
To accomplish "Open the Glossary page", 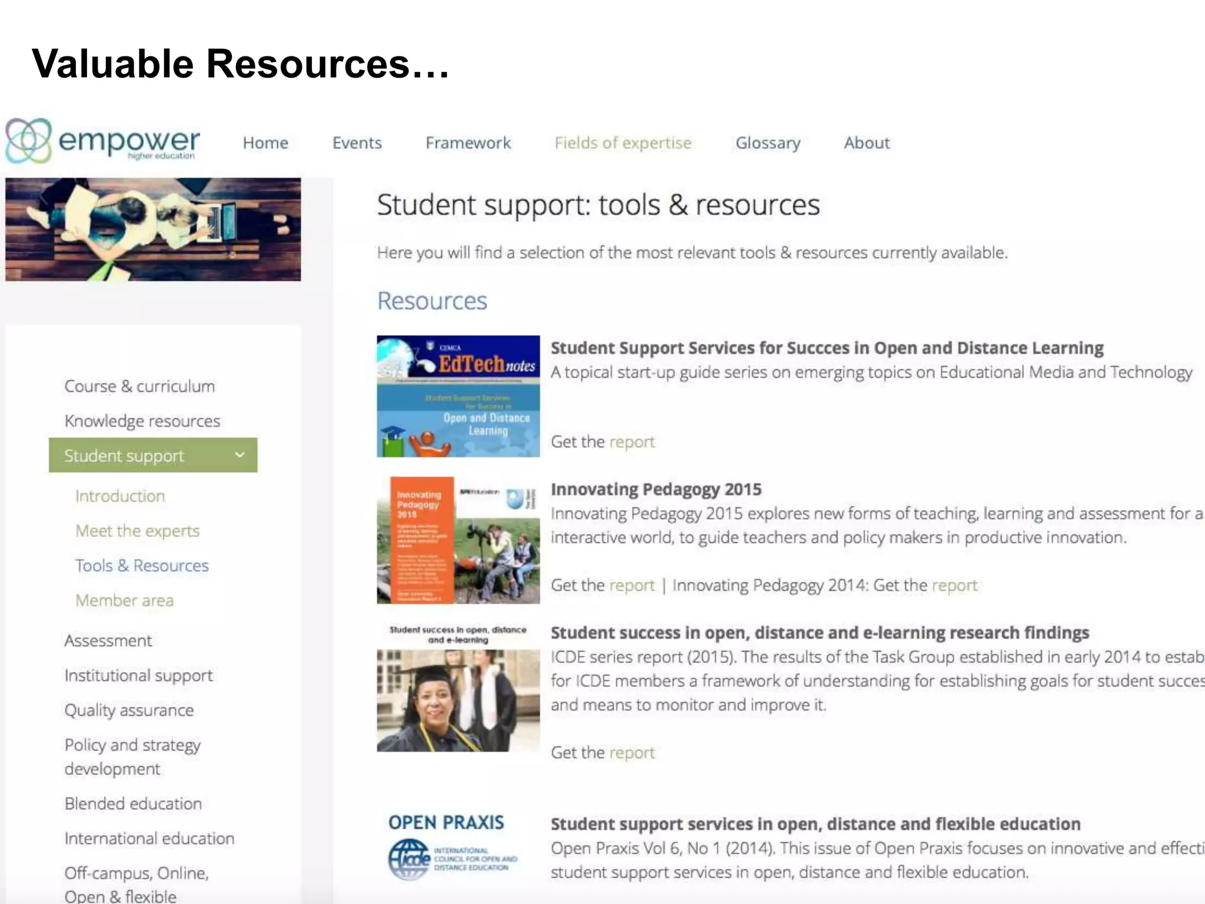I will (768, 143).
